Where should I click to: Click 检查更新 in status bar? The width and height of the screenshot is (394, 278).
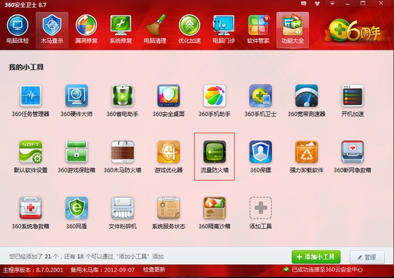click(x=154, y=269)
